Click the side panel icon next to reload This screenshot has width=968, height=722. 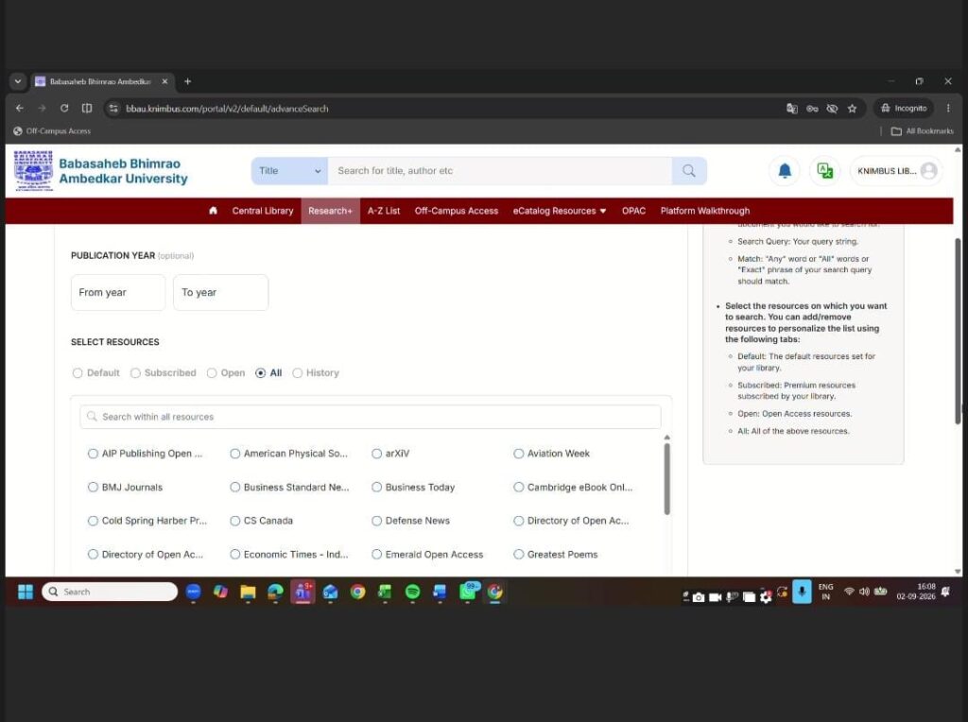point(87,108)
